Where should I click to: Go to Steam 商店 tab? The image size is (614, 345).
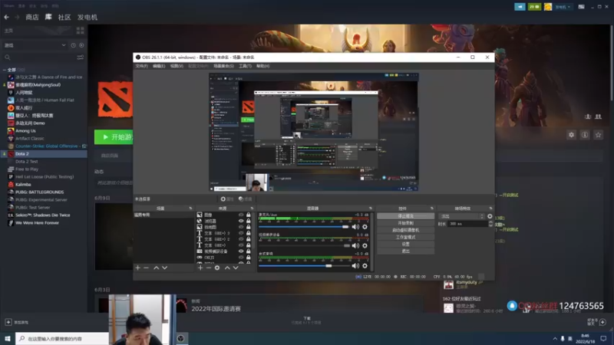click(x=32, y=17)
